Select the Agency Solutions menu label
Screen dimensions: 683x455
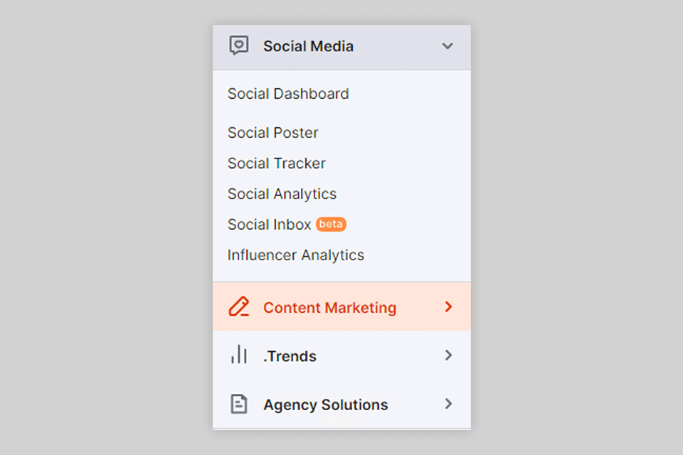(x=325, y=405)
